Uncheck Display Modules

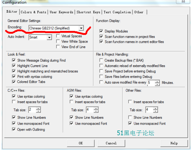101,31
